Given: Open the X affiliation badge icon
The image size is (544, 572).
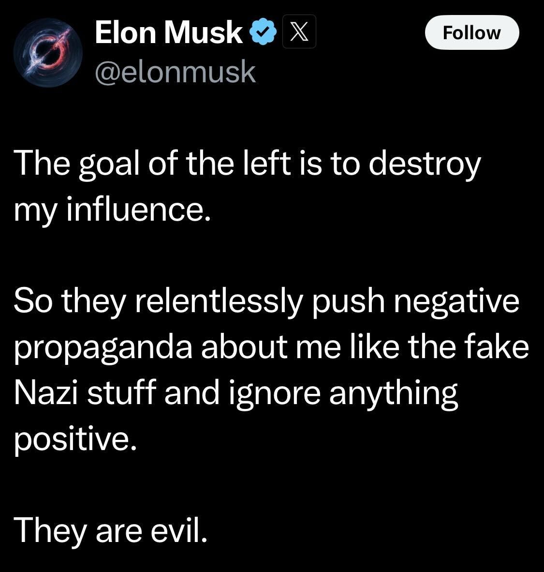Looking at the screenshot, I should [x=299, y=32].
